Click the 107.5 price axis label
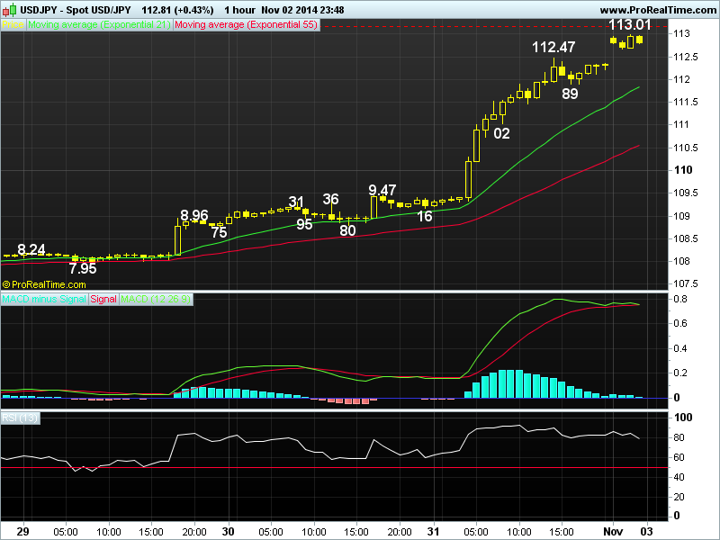Image resolution: width=720 pixels, height=540 pixels. tap(686, 283)
